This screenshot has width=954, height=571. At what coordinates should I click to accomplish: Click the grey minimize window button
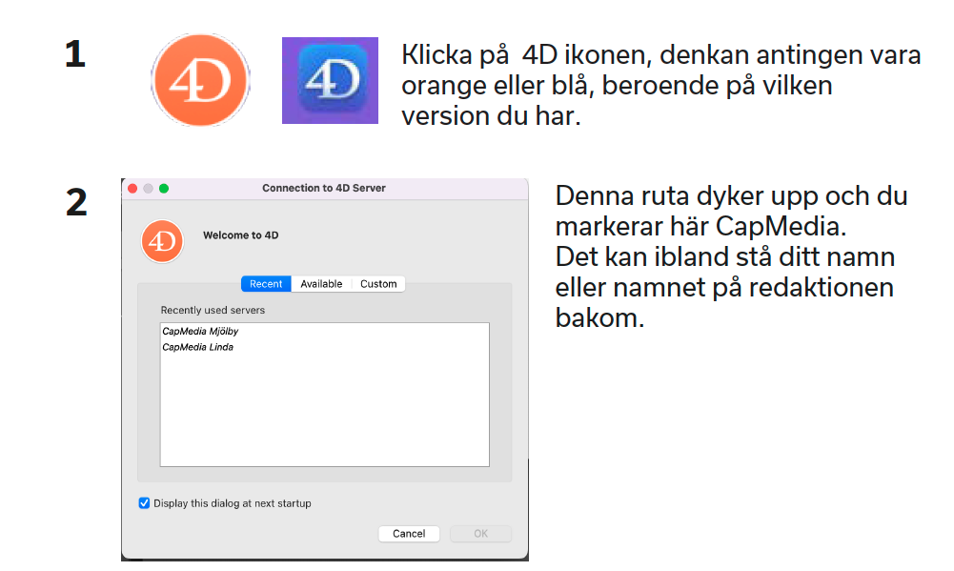(148, 189)
